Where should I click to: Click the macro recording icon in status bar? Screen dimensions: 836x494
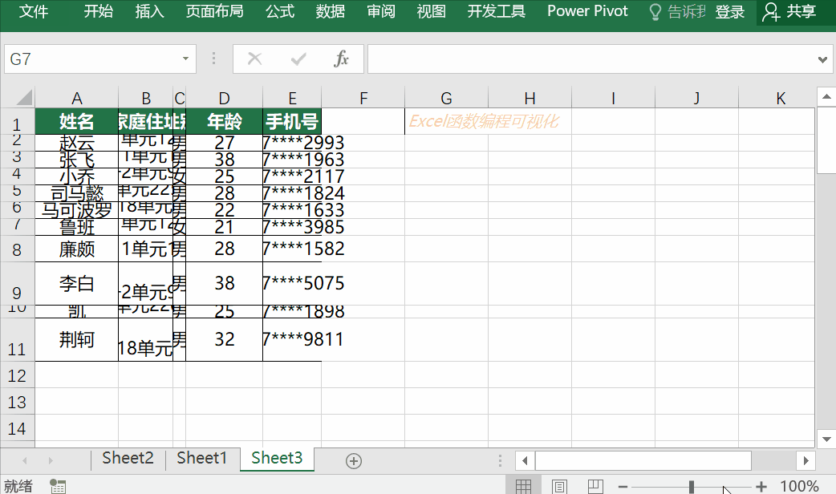point(58,486)
